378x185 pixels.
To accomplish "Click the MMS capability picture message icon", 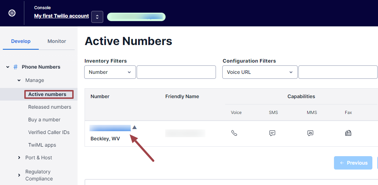I will (x=310, y=133).
